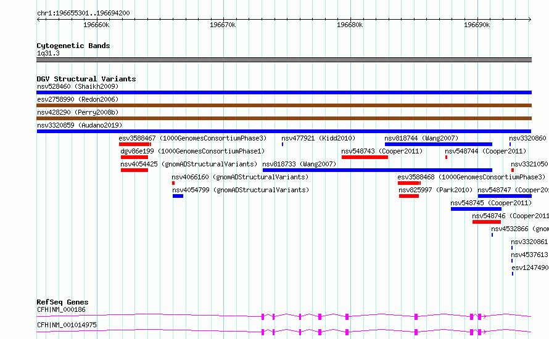Click the nsv825997 (Park2010) label

pos(435,190)
